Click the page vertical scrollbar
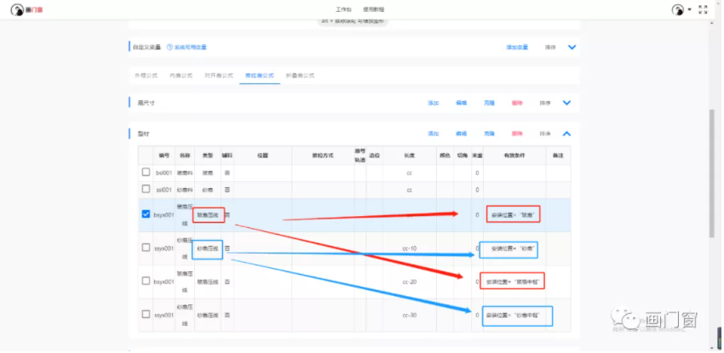This screenshot has width=724, height=353. click(x=712, y=170)
